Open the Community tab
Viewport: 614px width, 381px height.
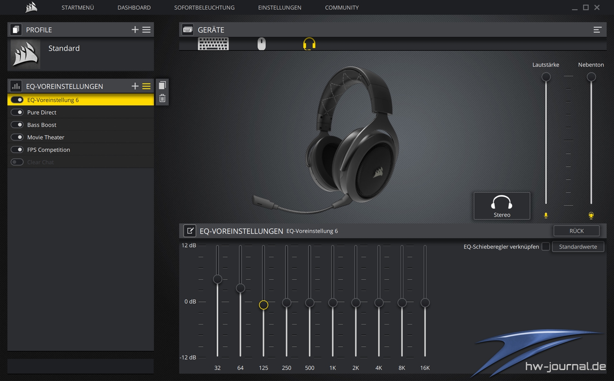click(x=342, y=7)
